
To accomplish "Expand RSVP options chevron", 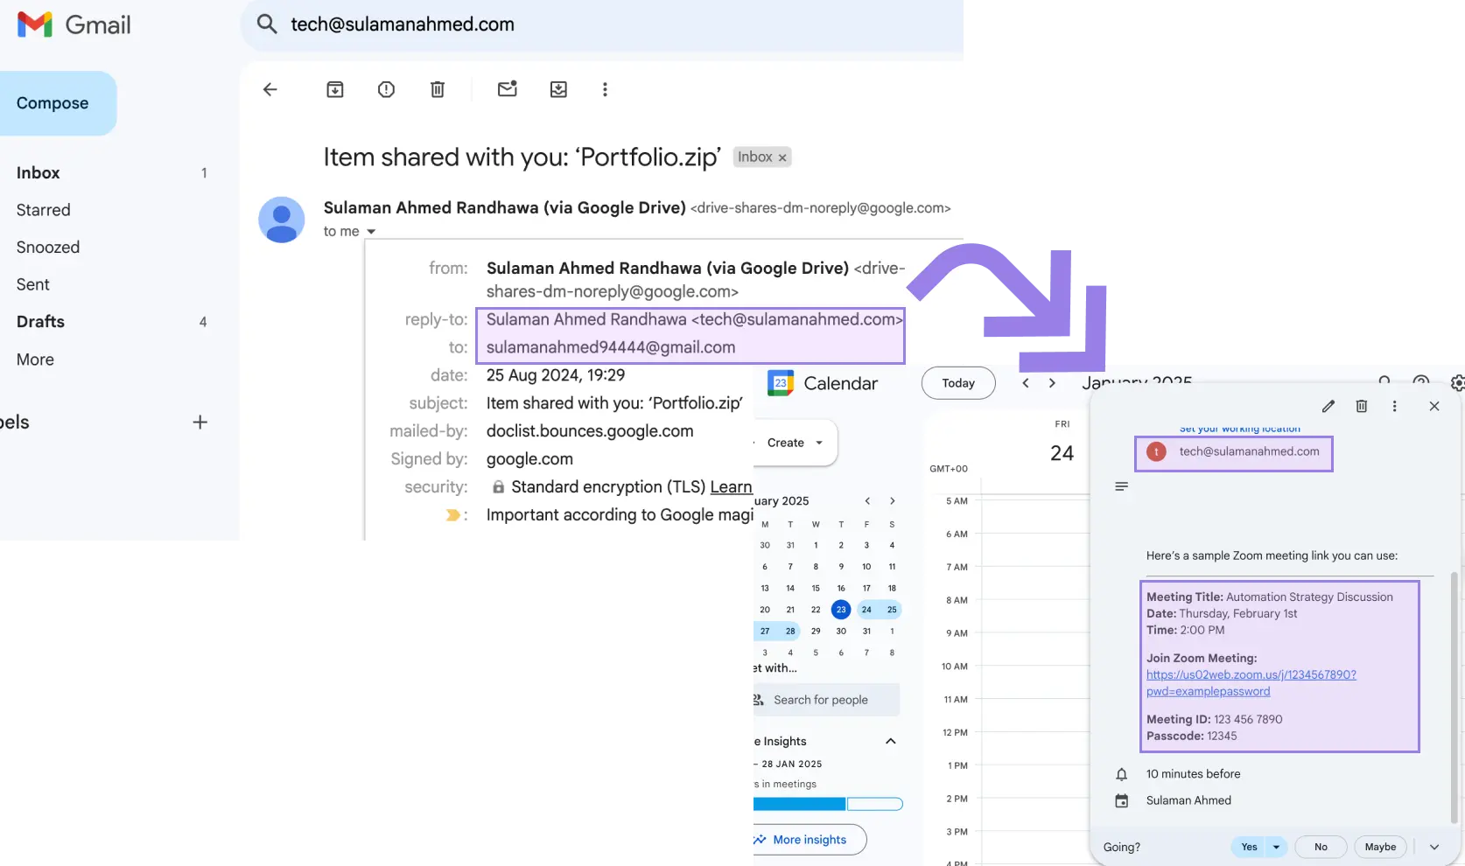I will (x=1434, y=847).
